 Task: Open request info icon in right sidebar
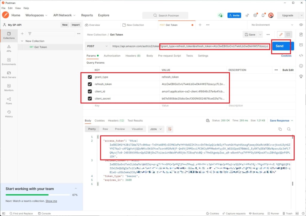tap(301, 66)
